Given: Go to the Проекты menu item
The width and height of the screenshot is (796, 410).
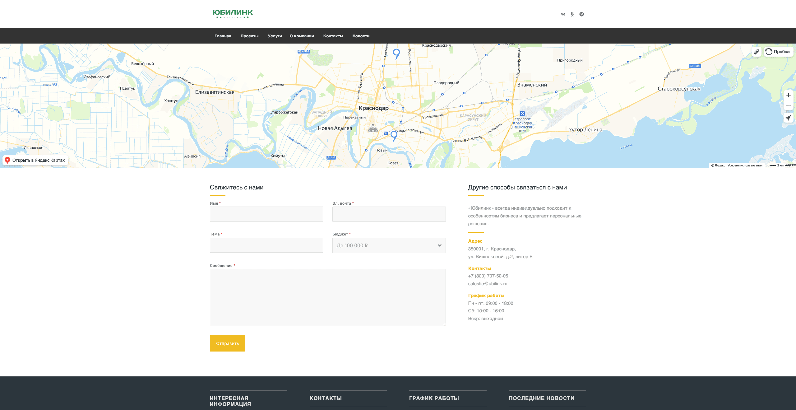Looking at the screenshot, I should pos(249,36).
